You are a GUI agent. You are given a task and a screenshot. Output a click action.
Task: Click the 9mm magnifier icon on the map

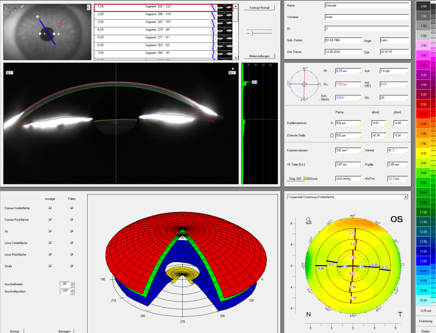pos(308,220)
